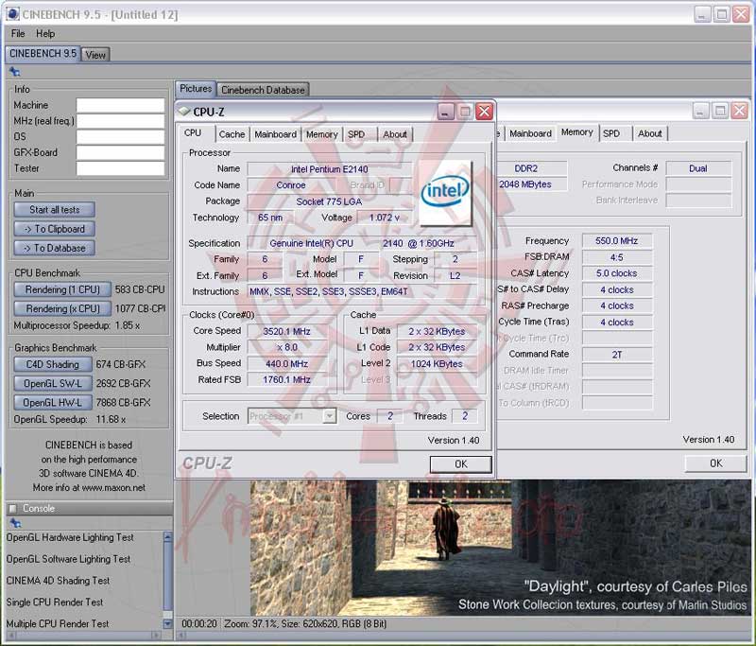
Task: Click the Core Speed value 3520.1 MHz
Action: point(287,331)
